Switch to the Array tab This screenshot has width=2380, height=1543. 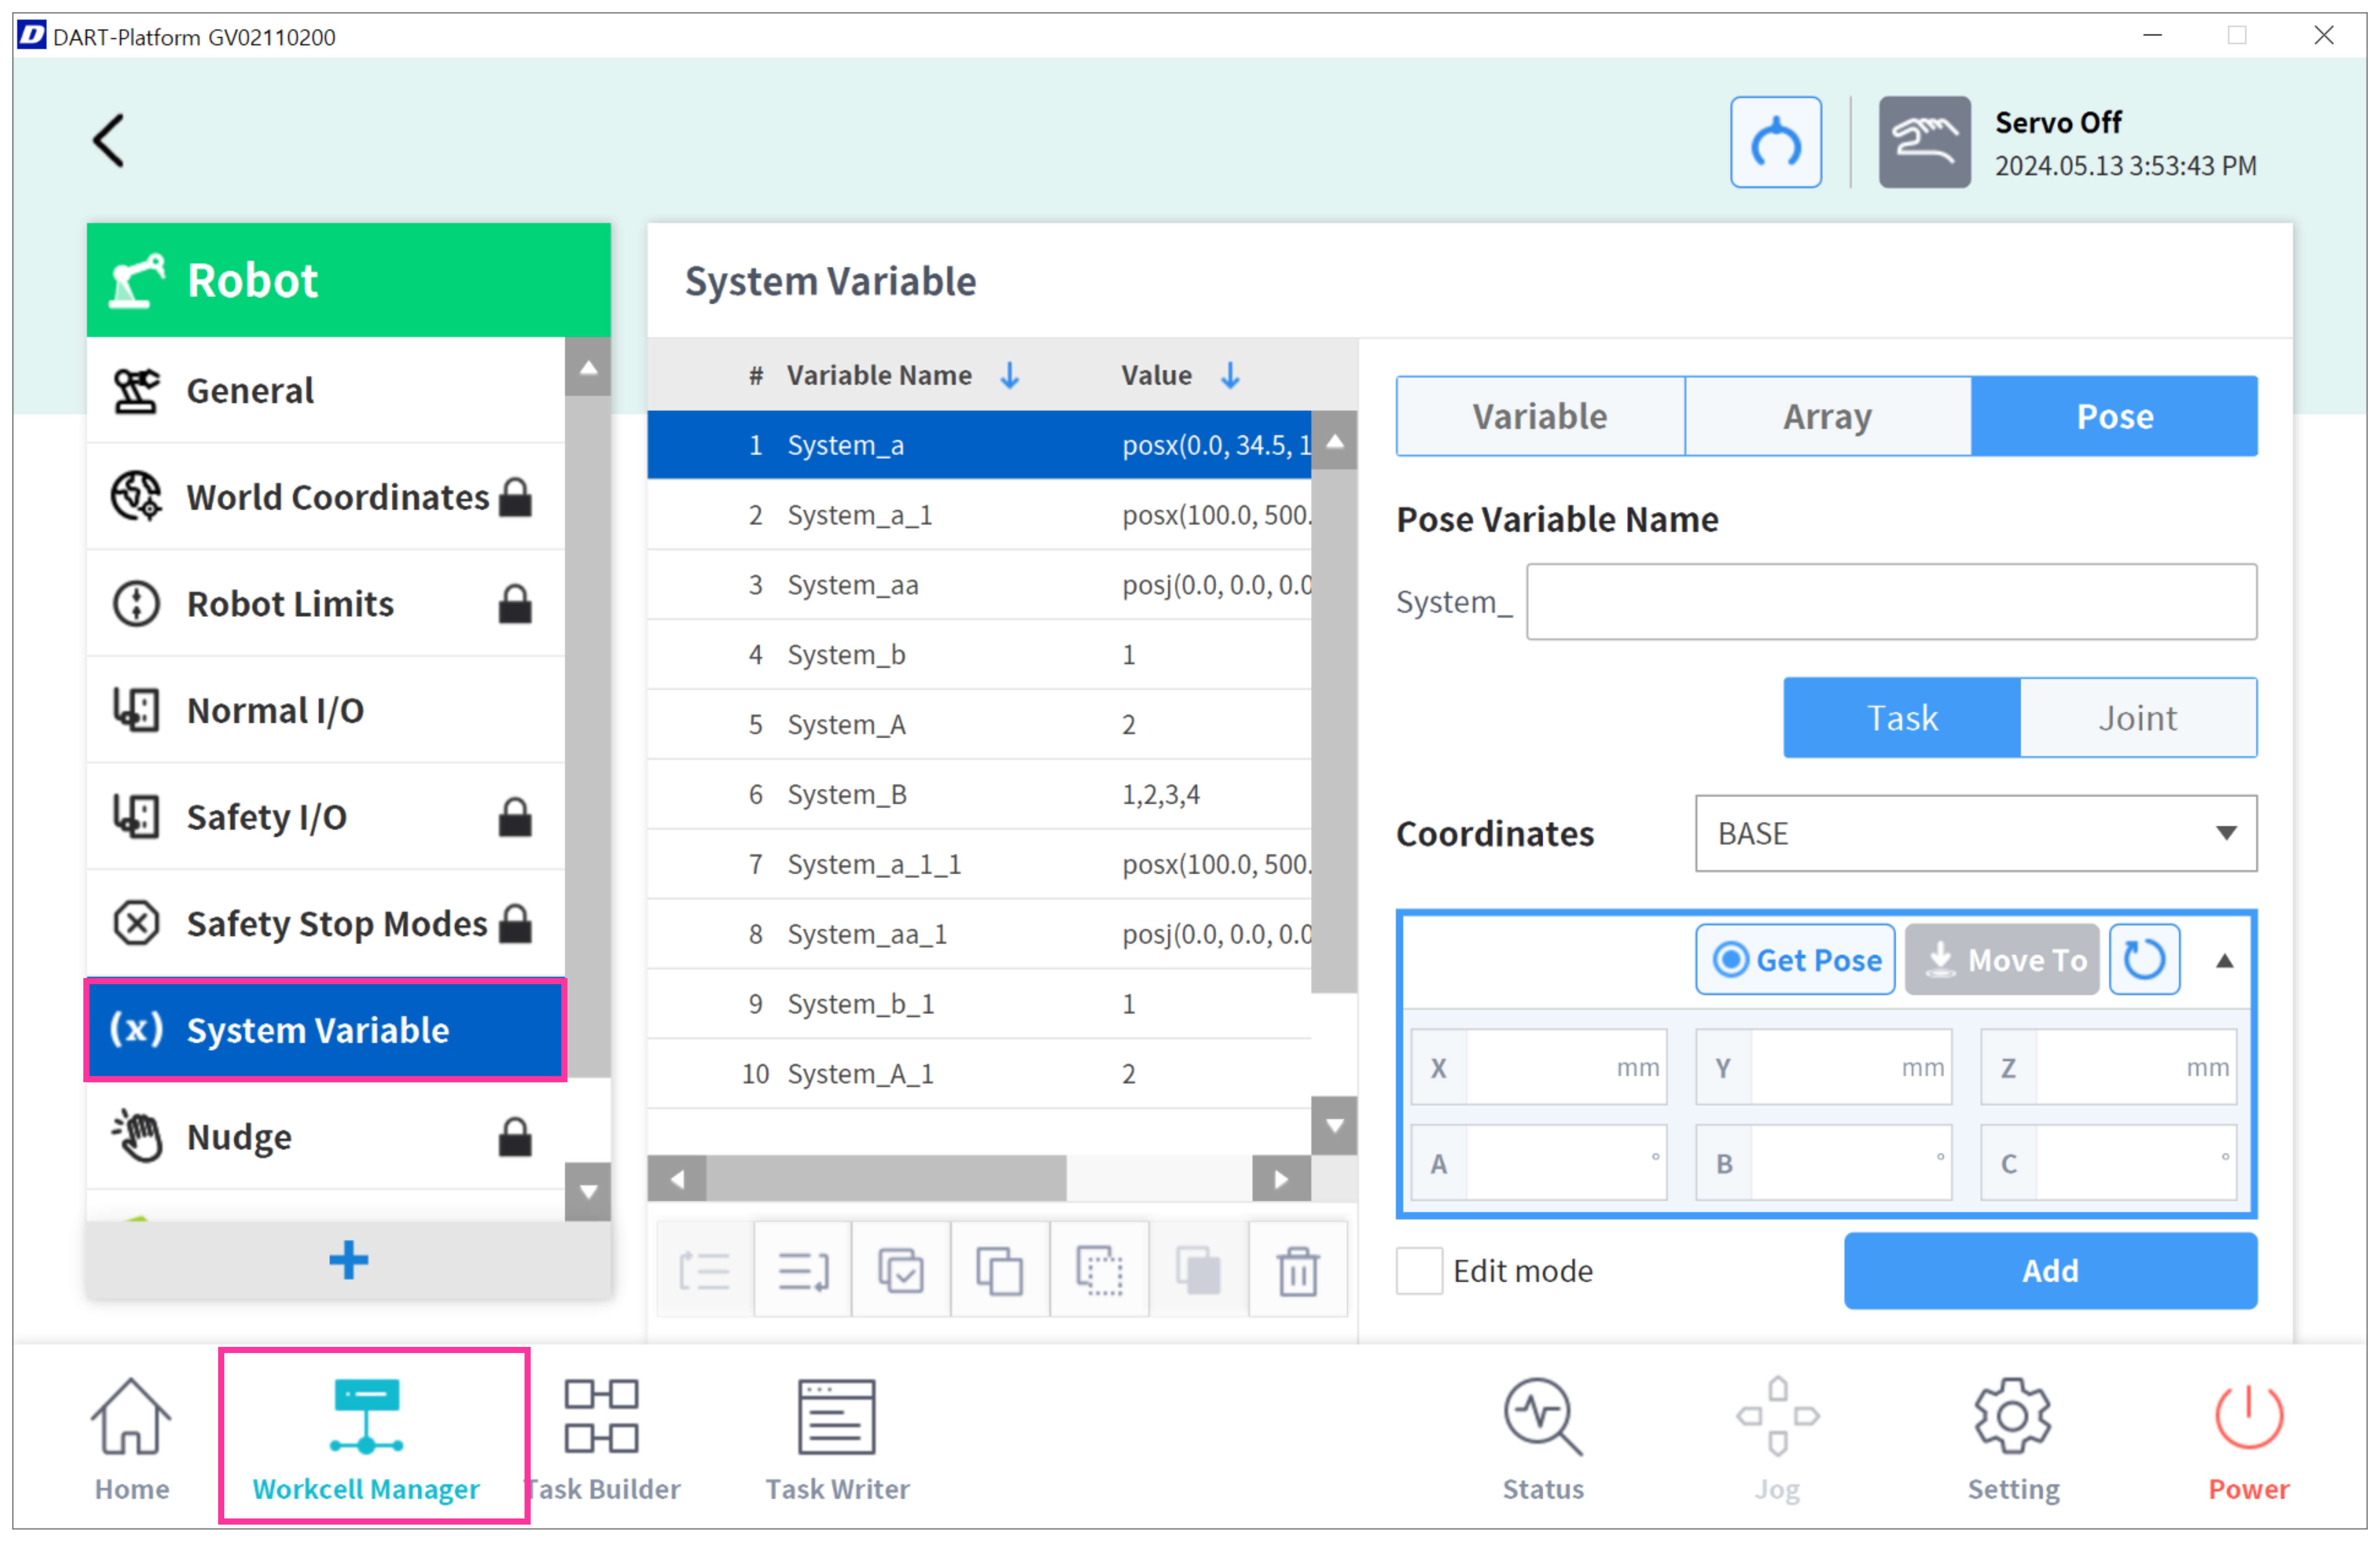click(x=1827, y=416)
